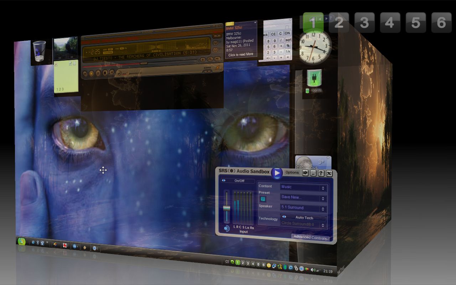Click the green battery plug gadget

tap(314, 78)
